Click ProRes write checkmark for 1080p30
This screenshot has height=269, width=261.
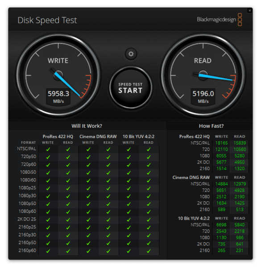point(48,196)
